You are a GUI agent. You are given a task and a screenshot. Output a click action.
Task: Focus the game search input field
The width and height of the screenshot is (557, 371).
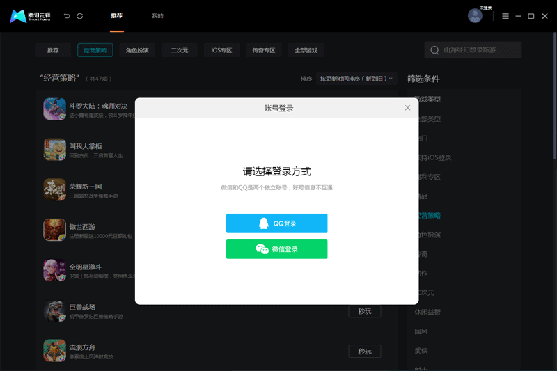(473, 50)
